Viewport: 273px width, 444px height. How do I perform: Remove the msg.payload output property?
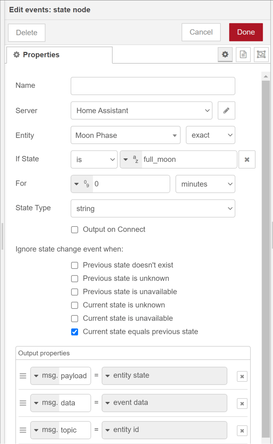click(x=242, y=376)
